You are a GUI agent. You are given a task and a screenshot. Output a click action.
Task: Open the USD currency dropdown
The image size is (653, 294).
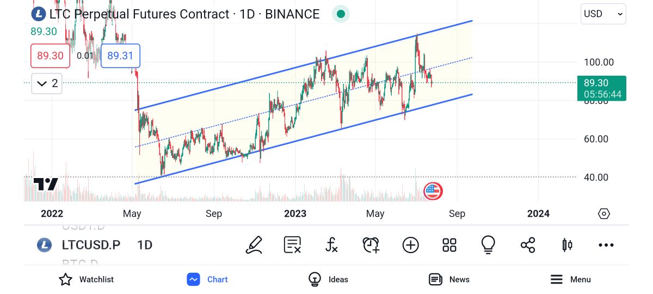(x=603, y=14)
